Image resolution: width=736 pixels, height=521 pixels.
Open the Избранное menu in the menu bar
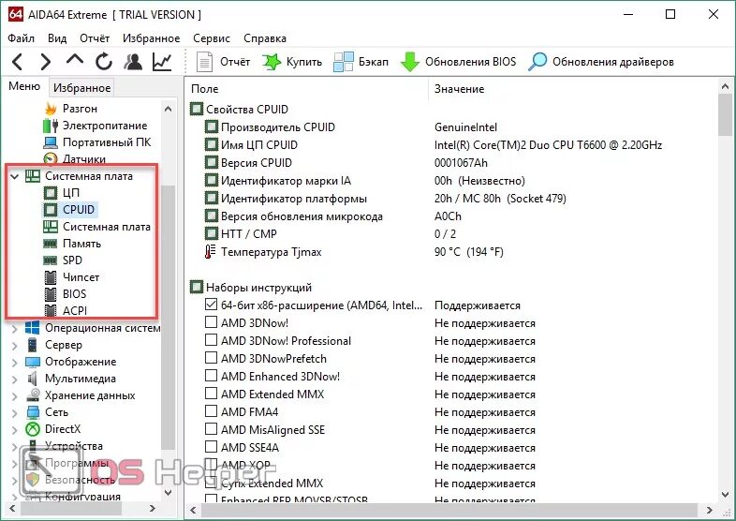151,38
